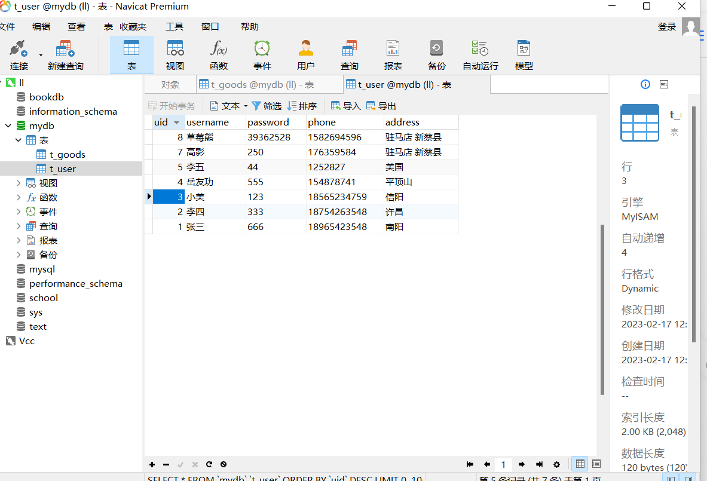Viewport: 707px width, 481px height.
Task: Click the Login (登录) link
Action: click(x=666, y=27)
